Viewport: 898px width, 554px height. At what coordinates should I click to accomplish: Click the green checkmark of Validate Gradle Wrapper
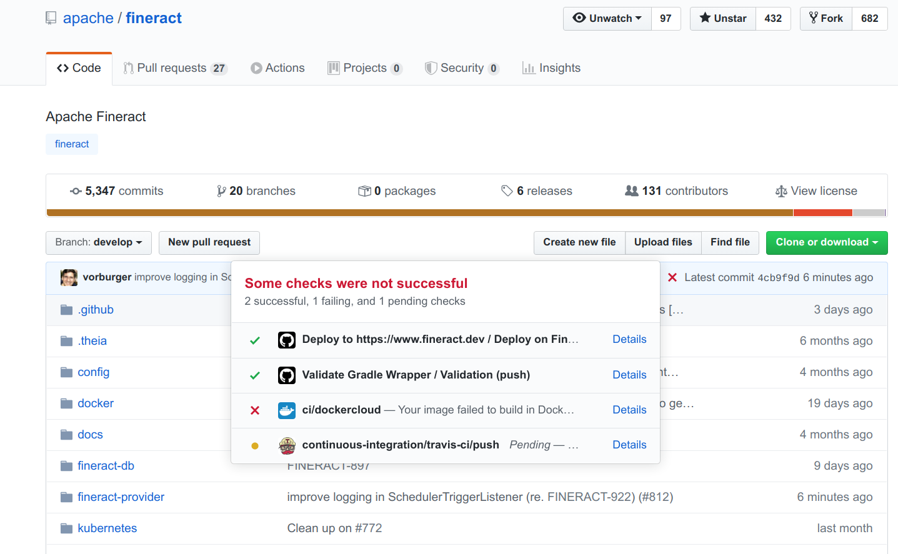tap(255, 375)
